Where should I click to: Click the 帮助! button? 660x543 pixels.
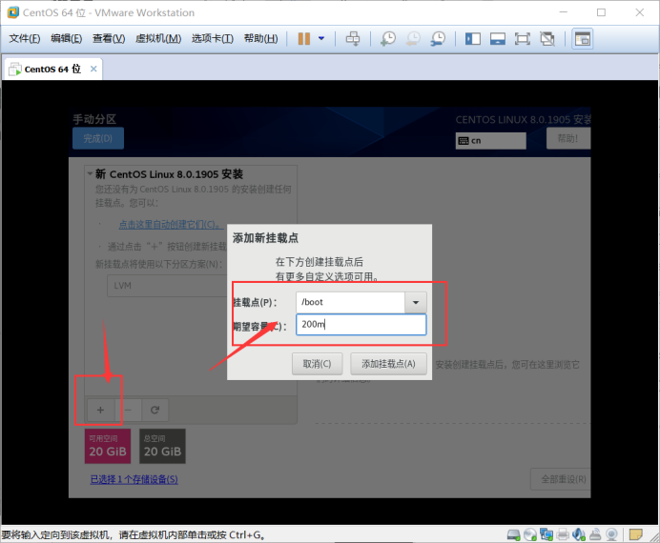tap(568, 138)
